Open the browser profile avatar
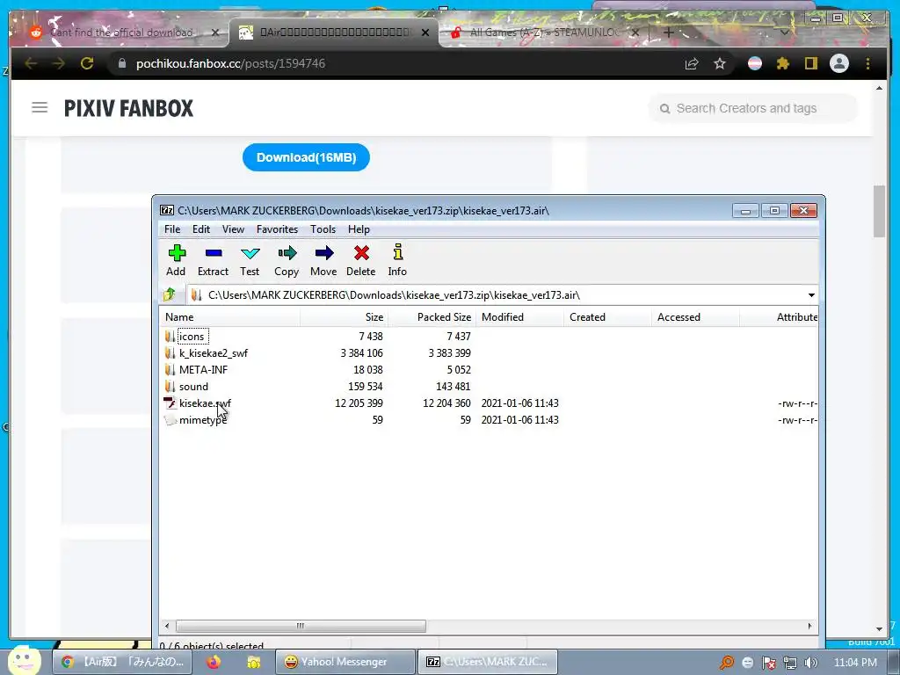 point(839,63)
